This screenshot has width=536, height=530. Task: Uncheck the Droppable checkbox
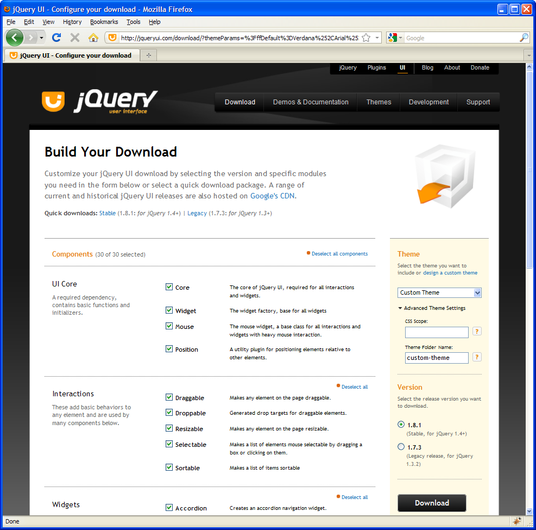[x=169, y=412]
